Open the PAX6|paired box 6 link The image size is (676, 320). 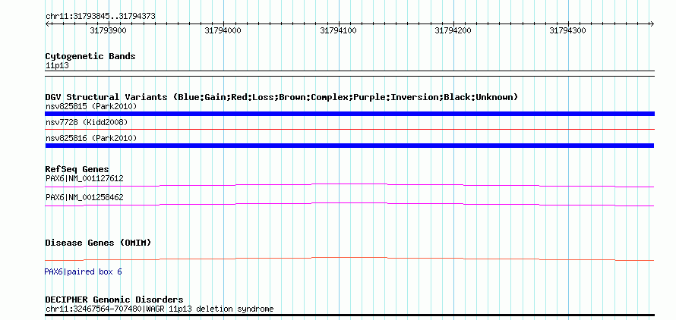coord(84,272)
